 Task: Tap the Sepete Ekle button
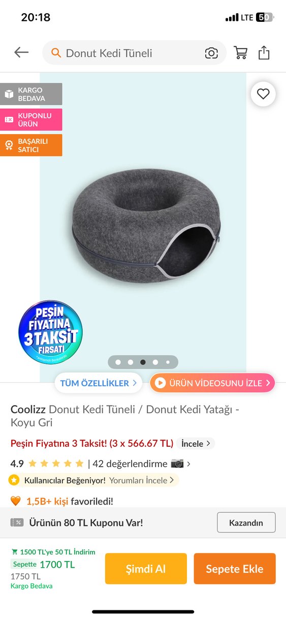pos(235,569)
